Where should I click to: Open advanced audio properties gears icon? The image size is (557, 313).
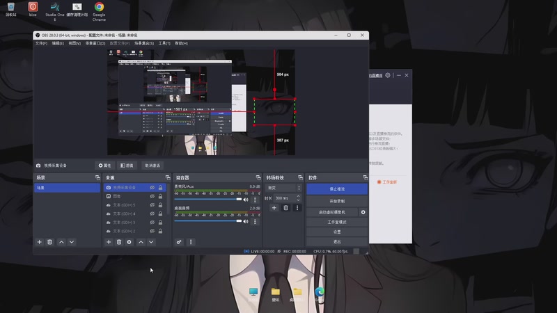pyautogui.click(x=179, y=242)
